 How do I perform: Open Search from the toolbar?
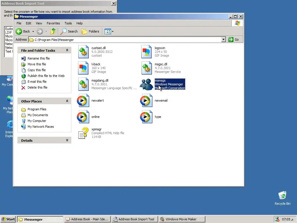tap(69, 31)
